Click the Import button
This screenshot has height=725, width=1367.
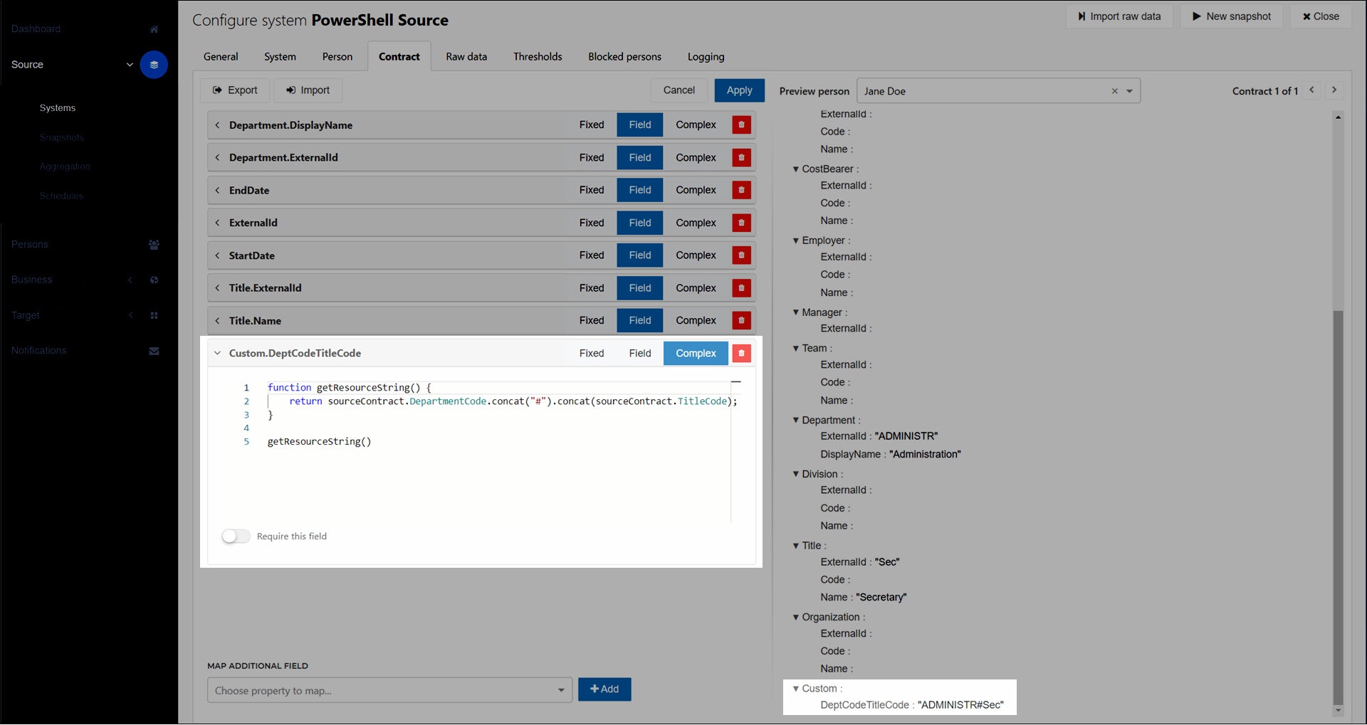coord(308,90)
